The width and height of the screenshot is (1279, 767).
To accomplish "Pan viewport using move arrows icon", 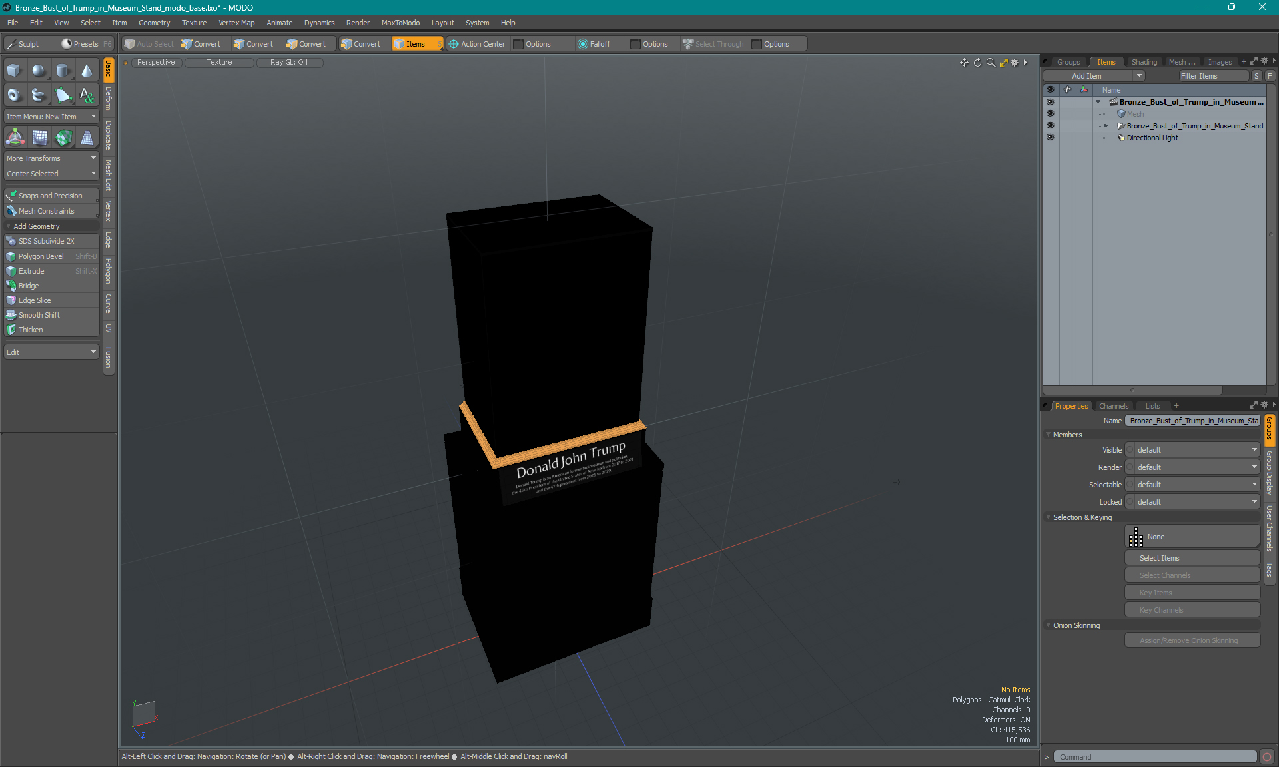I will click(964, 63).
